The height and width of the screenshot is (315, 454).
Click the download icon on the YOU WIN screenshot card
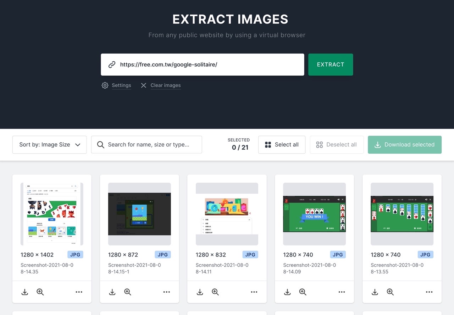(287, 292)
